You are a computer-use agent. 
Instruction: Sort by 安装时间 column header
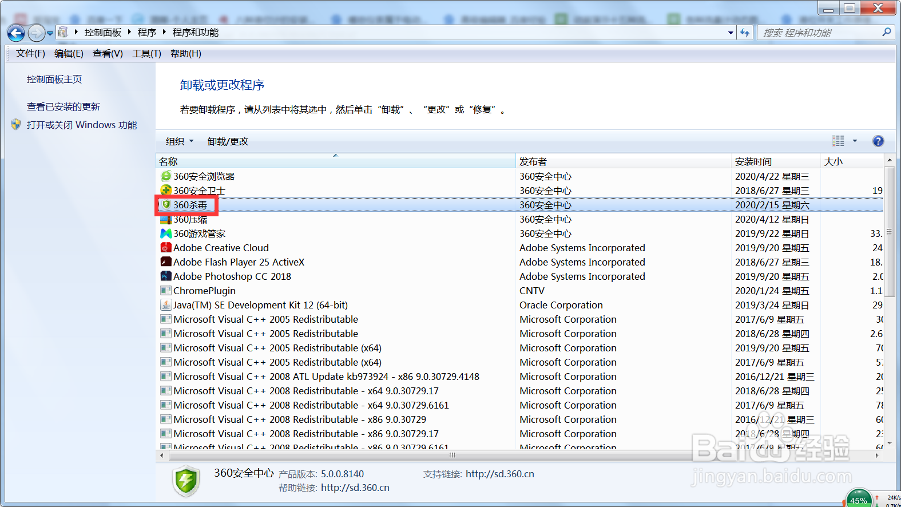(x=776, y=161)
